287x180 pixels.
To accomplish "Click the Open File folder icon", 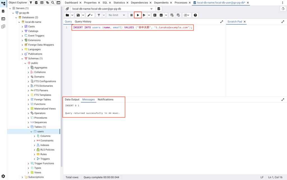I will [67, 15].
